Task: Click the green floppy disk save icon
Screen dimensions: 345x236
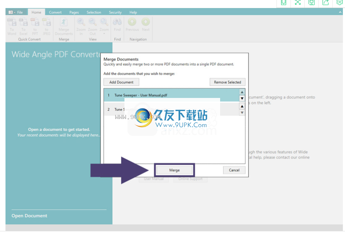Action: coord(312,3)
